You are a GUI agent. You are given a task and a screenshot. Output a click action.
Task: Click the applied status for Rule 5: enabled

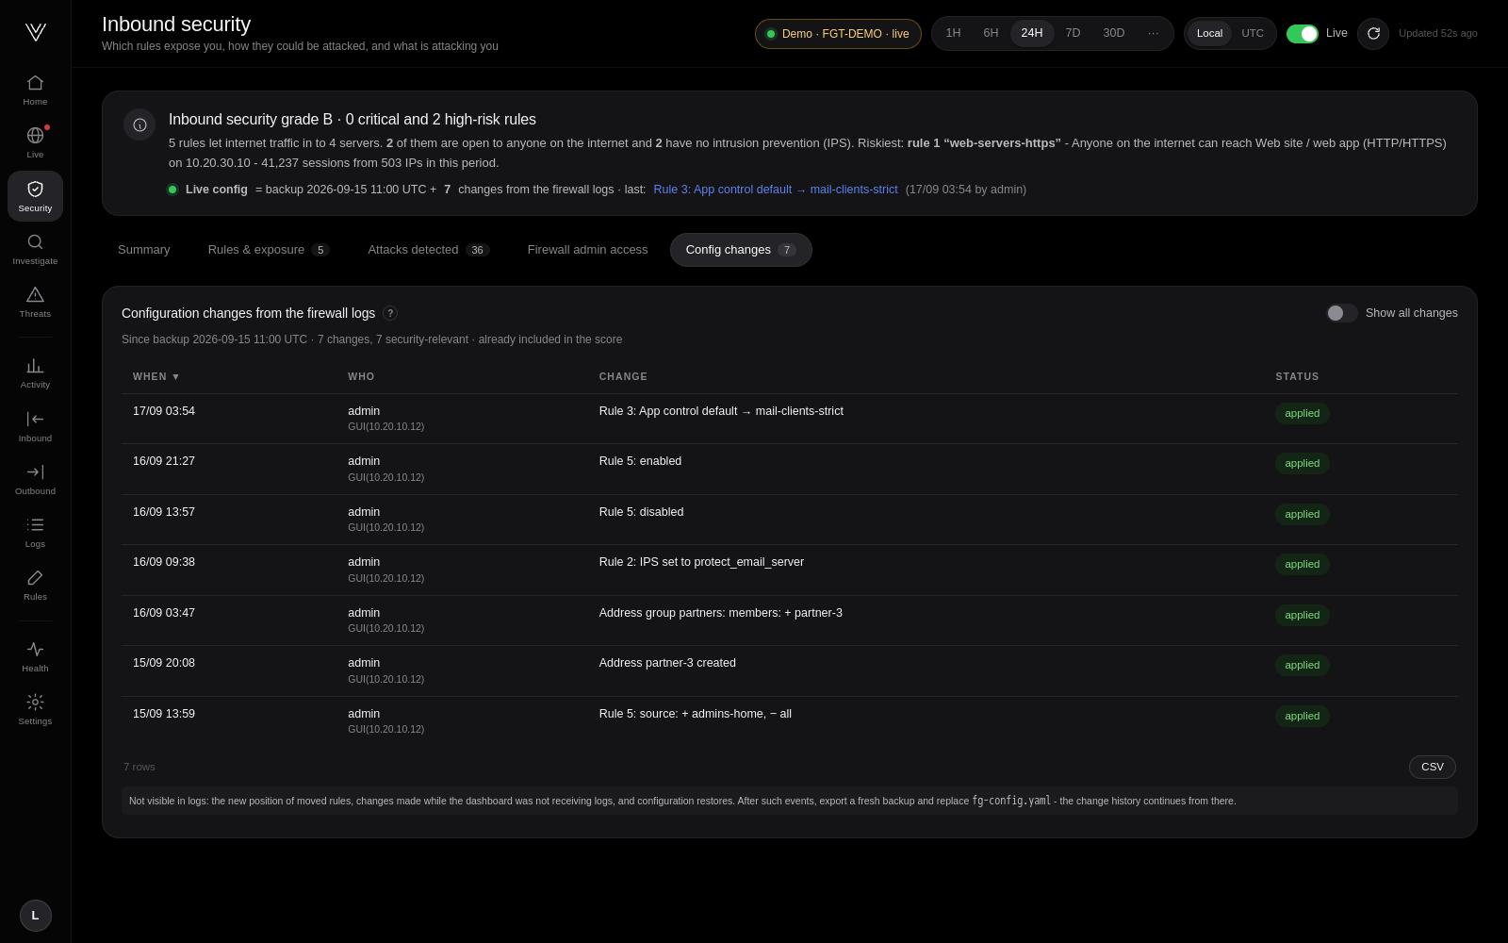point(1303,464)
